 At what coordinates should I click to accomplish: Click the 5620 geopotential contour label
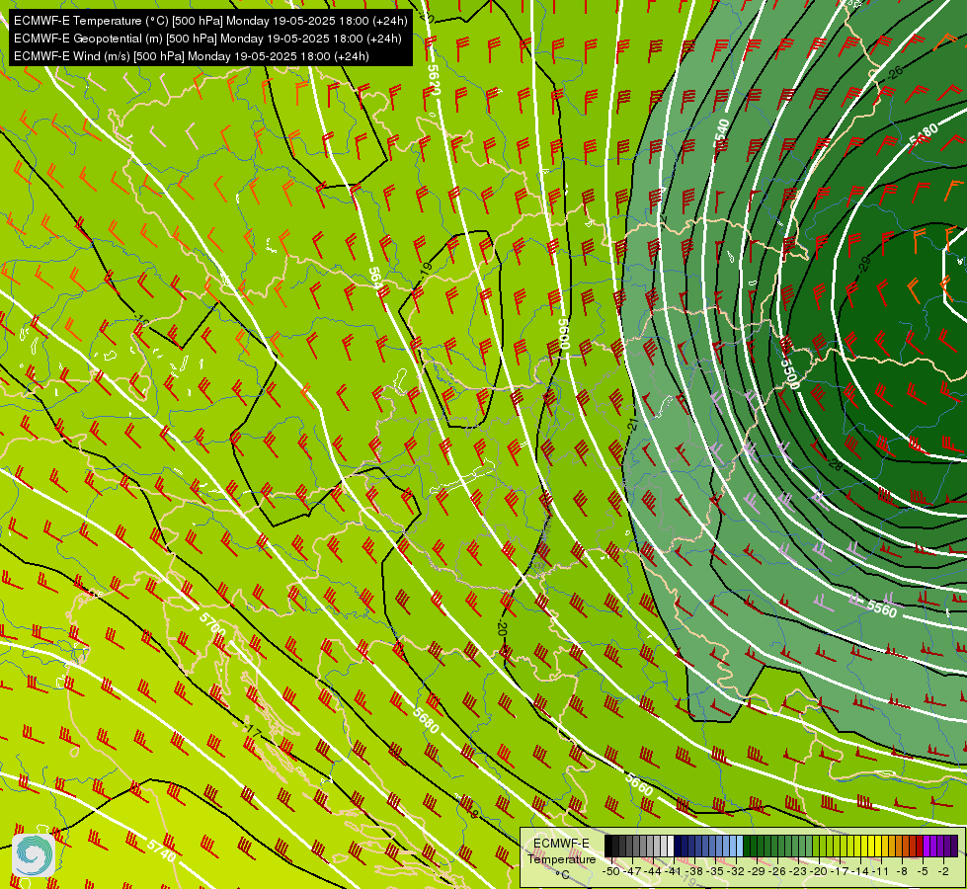[x=434, y=80]
